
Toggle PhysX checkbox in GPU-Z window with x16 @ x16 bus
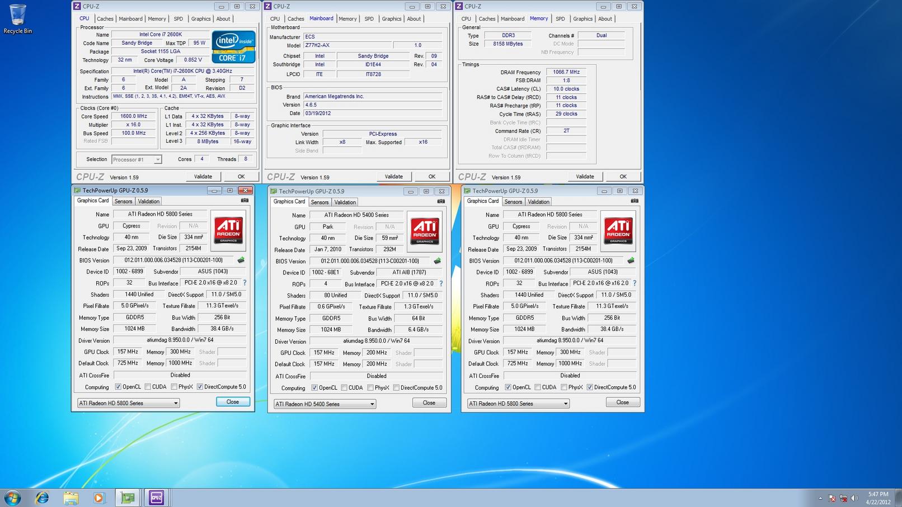click(x=564, y=387)
